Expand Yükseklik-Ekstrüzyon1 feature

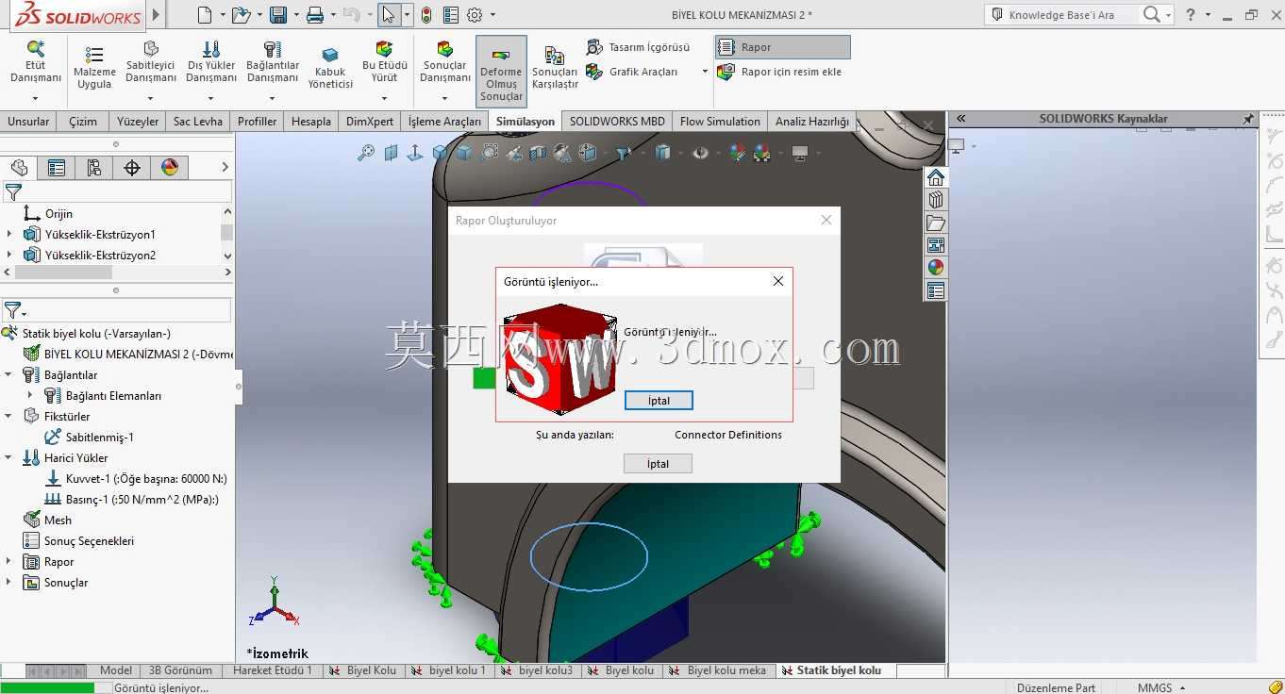(x=8, y=234)
